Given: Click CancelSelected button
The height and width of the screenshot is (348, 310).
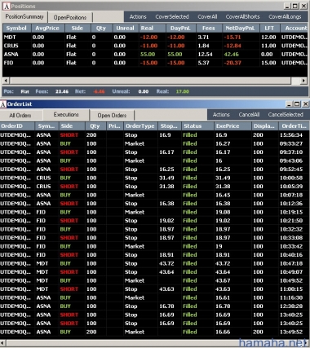Looking at the screenshot, I should click(286, 115).
